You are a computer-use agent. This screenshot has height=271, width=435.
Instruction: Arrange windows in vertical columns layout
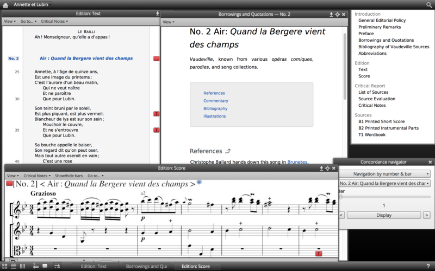point(22,266)
